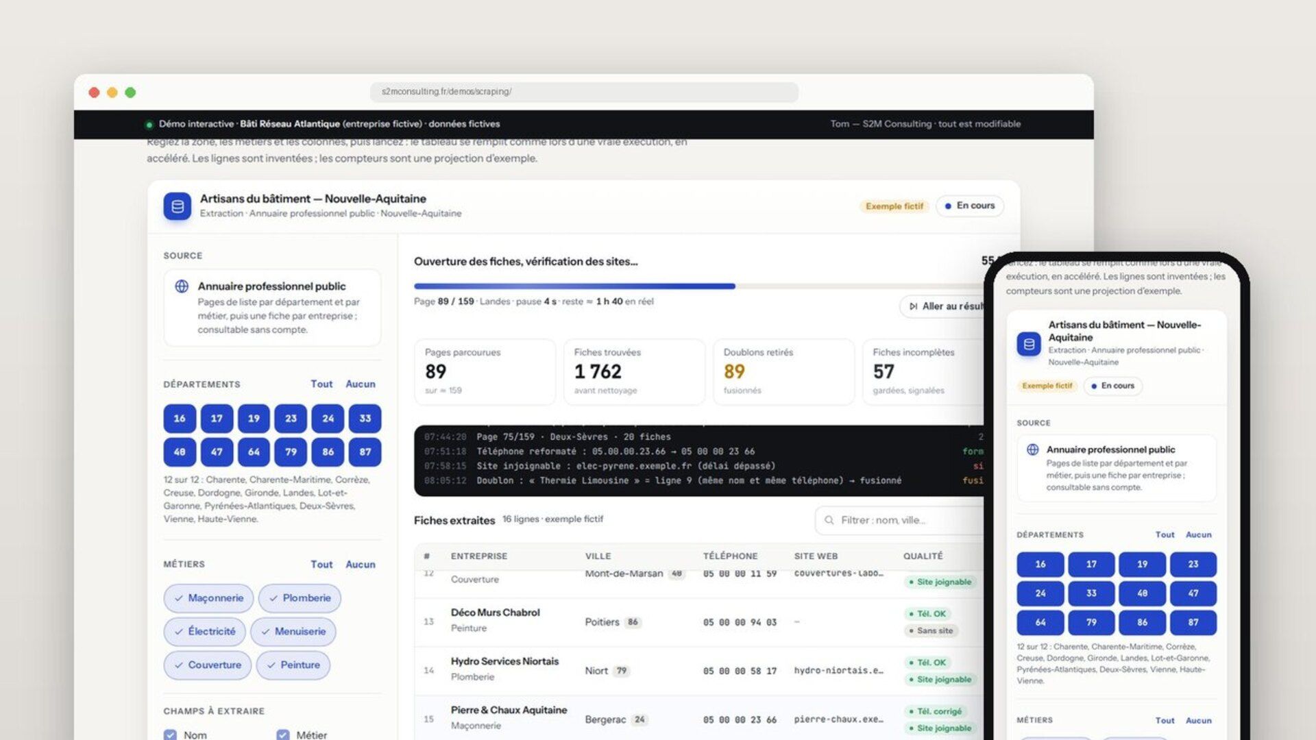
Task: Toggle department 33 chip in desktop panel
Action: click(x=365, y=419)
